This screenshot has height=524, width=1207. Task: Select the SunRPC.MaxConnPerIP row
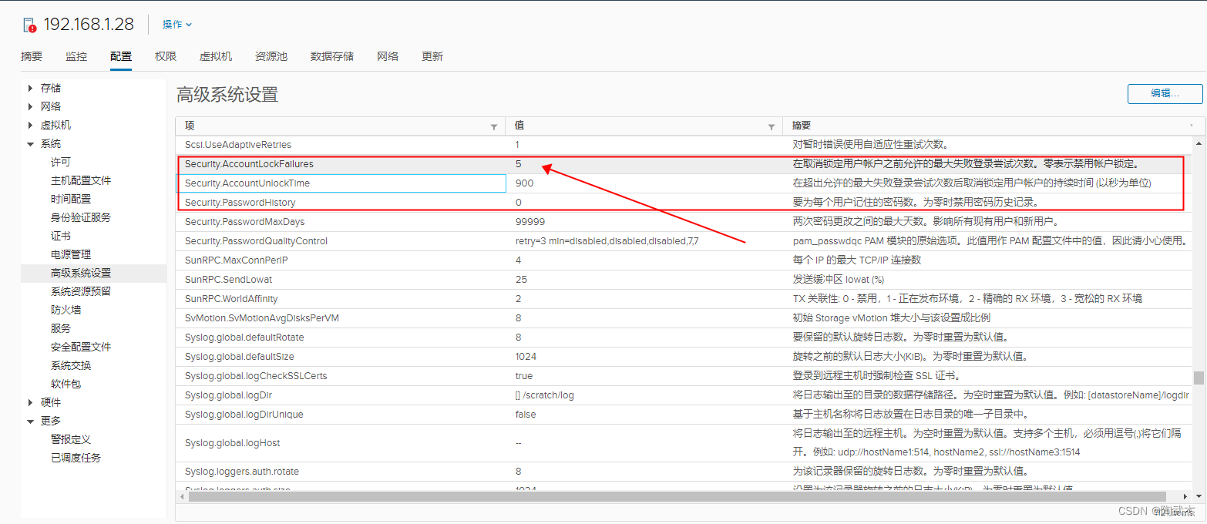[684, 260]
